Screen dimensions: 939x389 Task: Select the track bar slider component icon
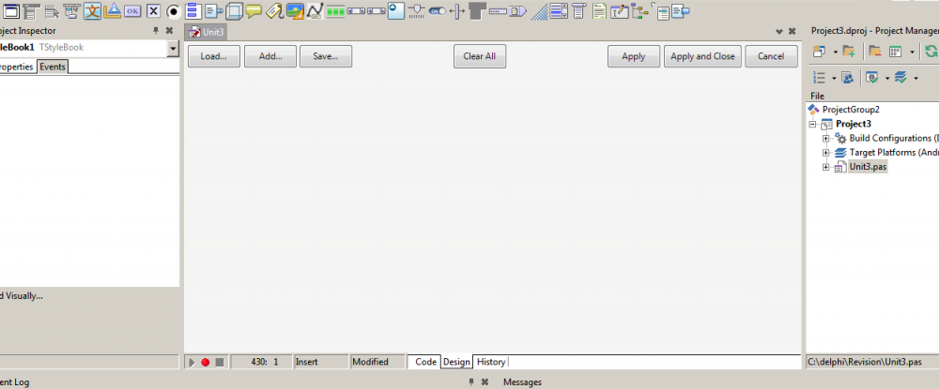pos(416,10)
